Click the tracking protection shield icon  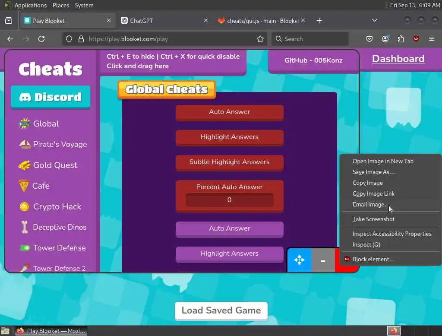[69, 39]
